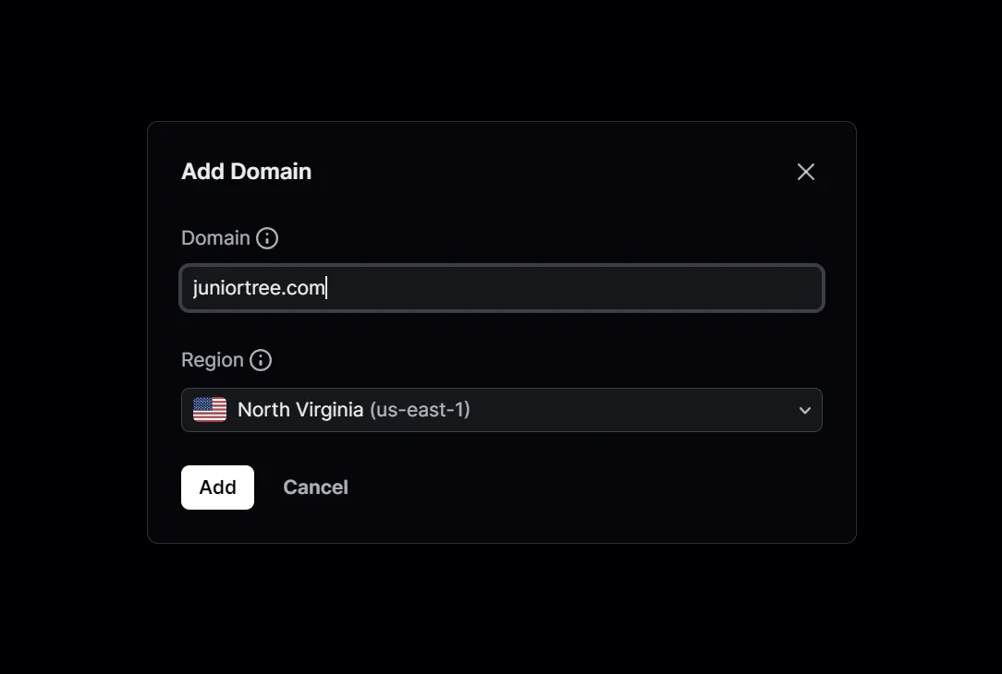The image size is (1002, 674).
Task: Close the Add Domain dialog
Action: (806, 172)
